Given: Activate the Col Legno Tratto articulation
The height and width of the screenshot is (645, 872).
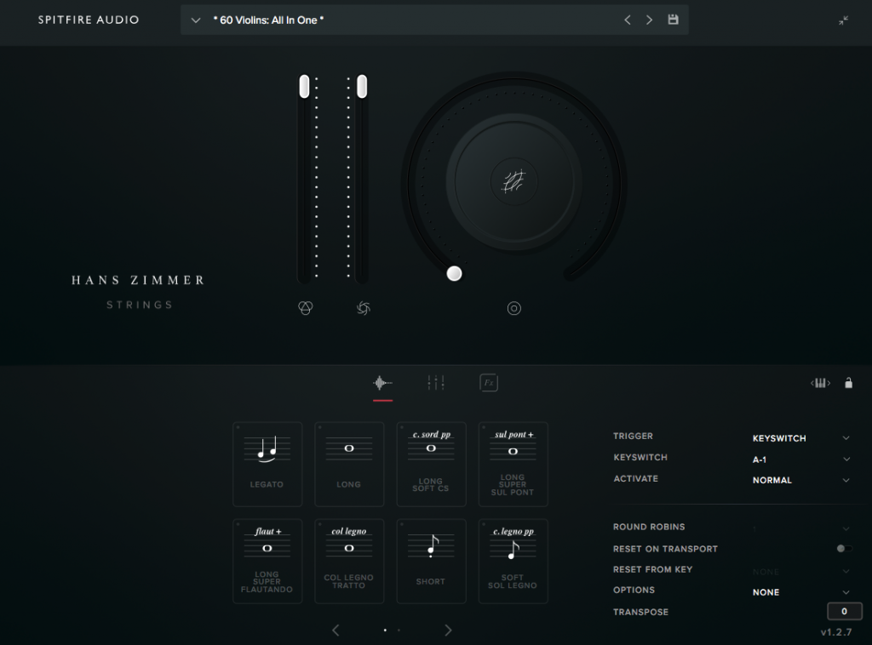Looking at the screenshot, I should (x=349, y=561).
